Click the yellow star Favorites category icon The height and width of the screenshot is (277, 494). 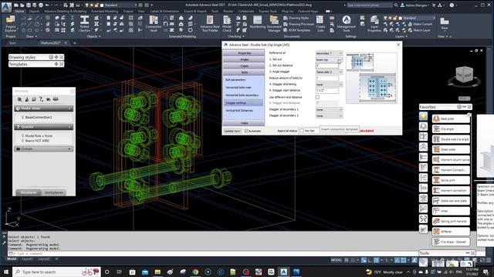click(424, 116)
